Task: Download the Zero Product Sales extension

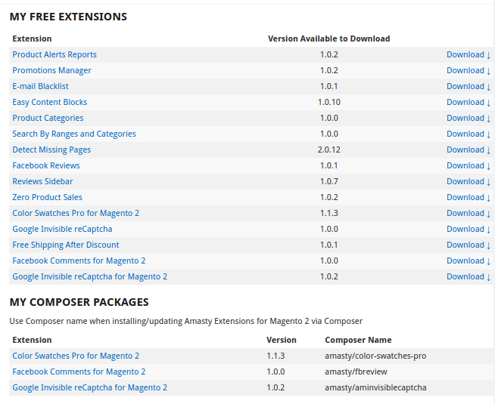Action: click(469, 197)
